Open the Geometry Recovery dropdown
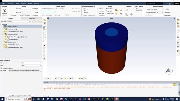The image size is (180, 101). pyautogui.click(x=160, y=12)
